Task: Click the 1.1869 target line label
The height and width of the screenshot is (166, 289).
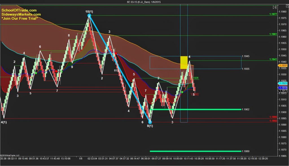Action: [x=246, y=151]
